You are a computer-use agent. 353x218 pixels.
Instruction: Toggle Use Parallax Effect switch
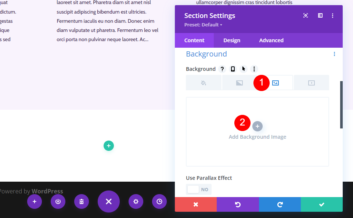click(199, 189)
